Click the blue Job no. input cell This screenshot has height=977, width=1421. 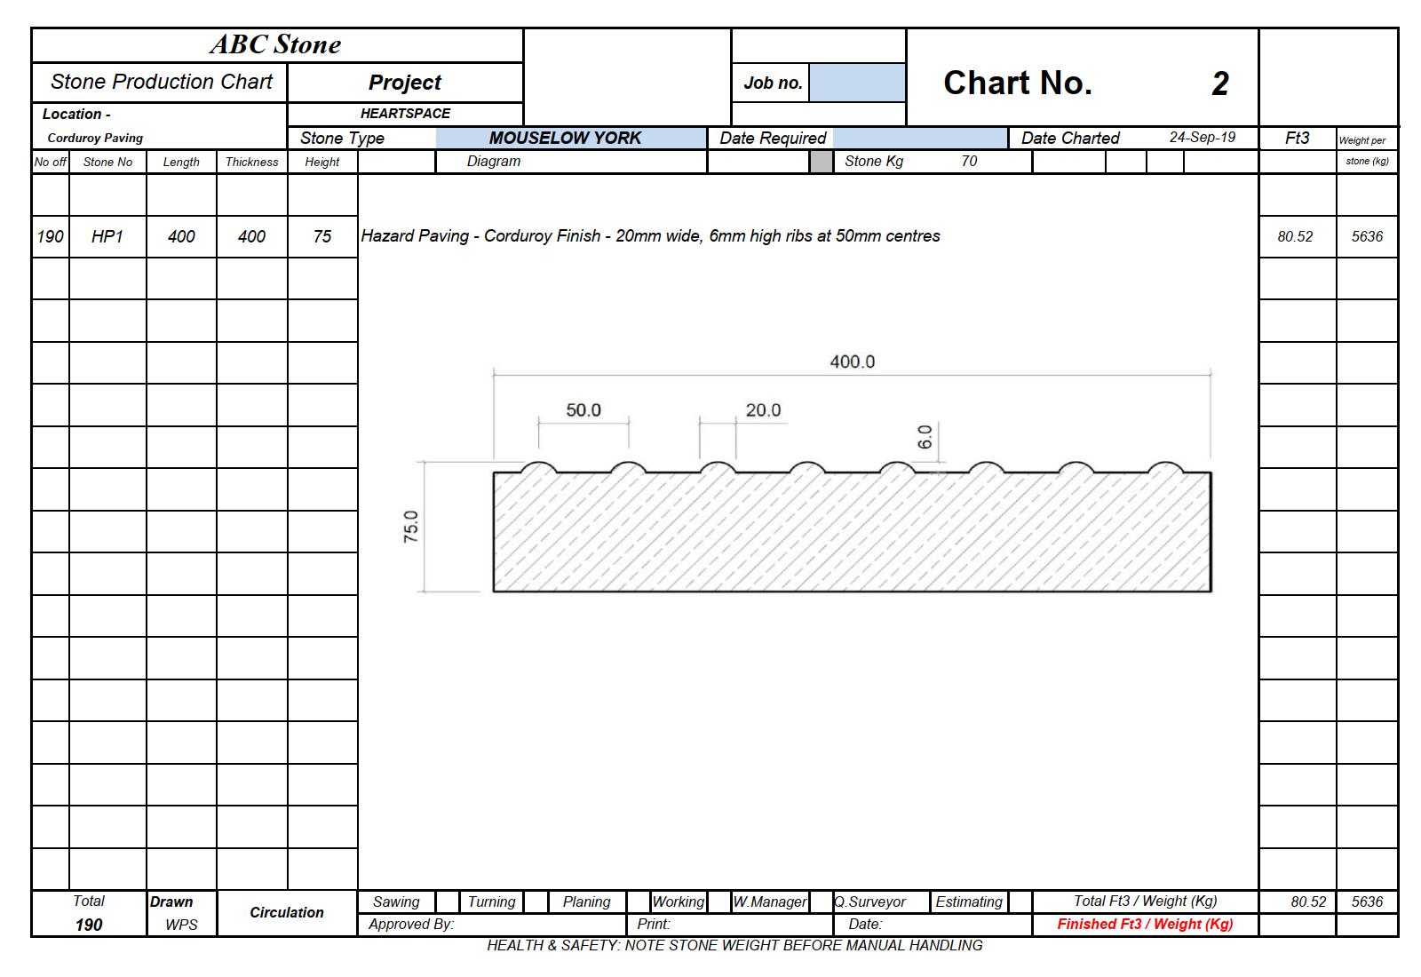(x=857, y=83)
